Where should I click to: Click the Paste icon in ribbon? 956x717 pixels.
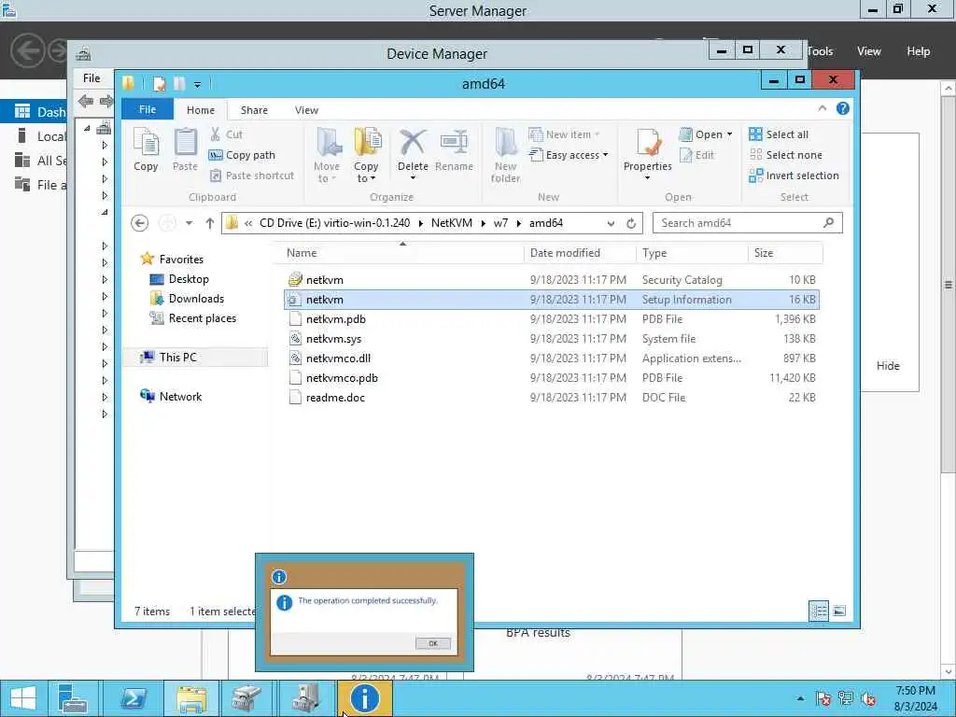pos(185,150)
